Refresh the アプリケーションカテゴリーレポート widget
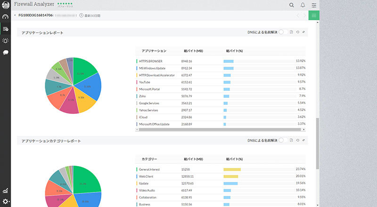Screen dimensions: 377x207 [298, 140]
